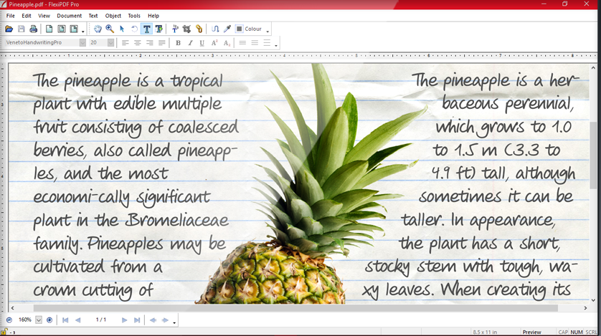Expand the page layout toolbar overflow arrow
The height and width of the screenshot is (336, 601).
tap(82, 32)
